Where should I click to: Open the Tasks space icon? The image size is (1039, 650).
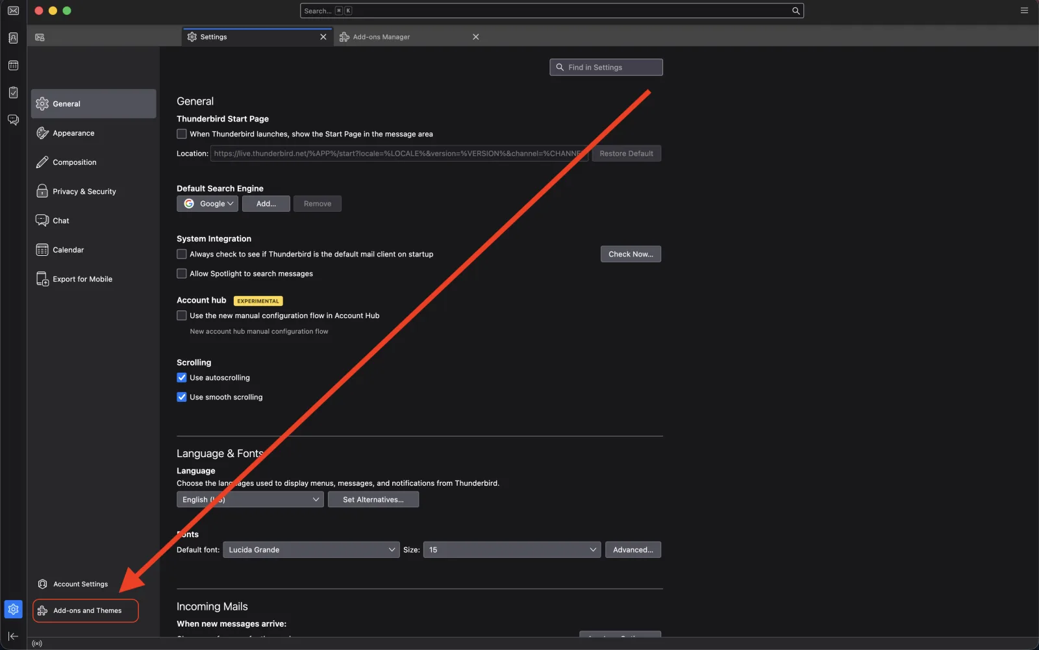click(x=13, y=92)
